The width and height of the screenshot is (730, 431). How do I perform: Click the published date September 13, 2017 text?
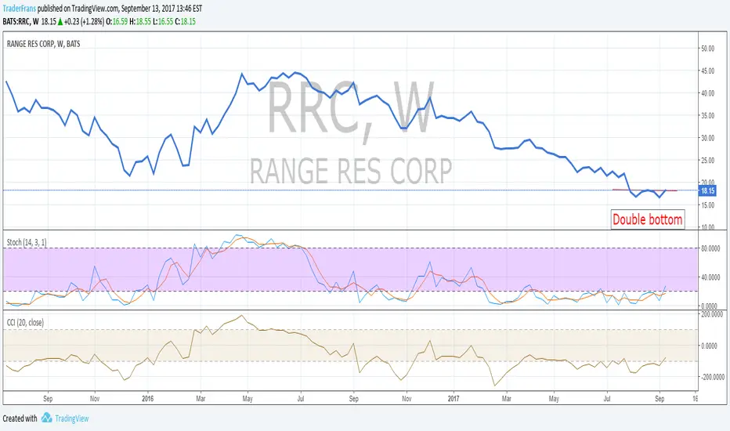click(161, 9)
